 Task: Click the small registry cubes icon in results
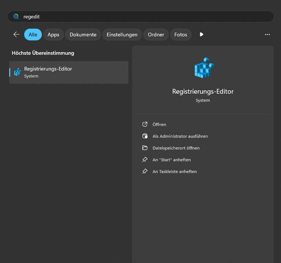click(18, 72)
